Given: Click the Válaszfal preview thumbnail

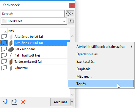Looking at the screenshot, I should (11, 68).
